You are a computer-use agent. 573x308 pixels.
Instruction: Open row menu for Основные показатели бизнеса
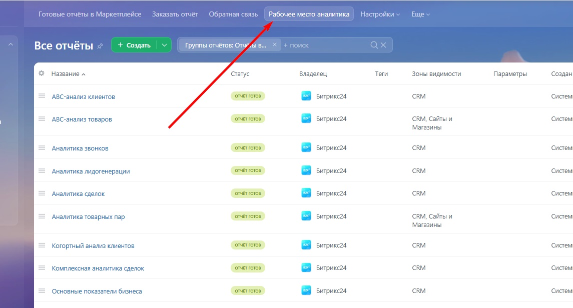point(42,290)
